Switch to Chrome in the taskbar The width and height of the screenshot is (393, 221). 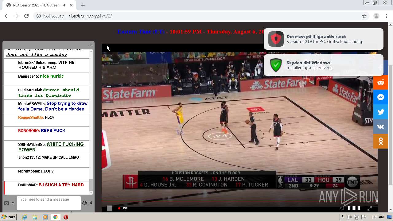[55, 217]
